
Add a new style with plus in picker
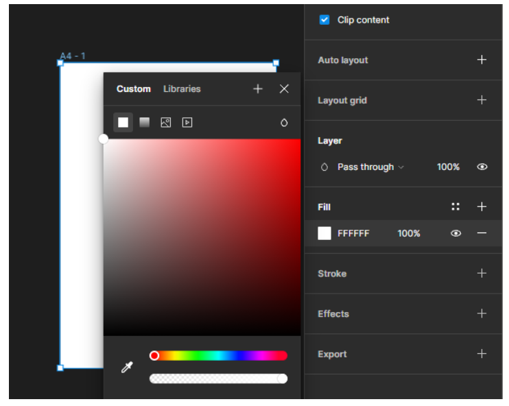[x=258, y=88]
